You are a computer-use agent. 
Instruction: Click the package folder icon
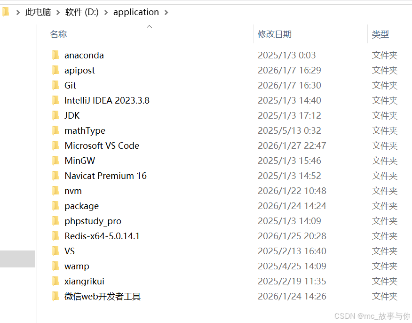pos(55,206)
